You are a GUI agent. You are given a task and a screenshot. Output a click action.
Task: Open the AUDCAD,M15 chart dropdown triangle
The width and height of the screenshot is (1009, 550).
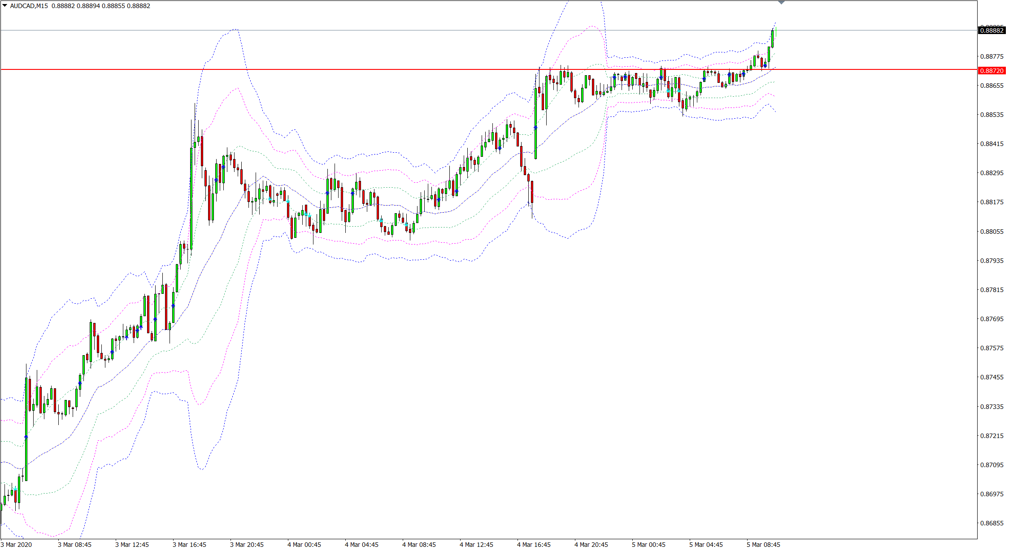pyautogui.click(x=5, y=6)
